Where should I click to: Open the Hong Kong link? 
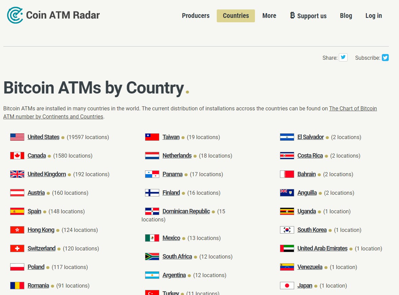(41, 230)
